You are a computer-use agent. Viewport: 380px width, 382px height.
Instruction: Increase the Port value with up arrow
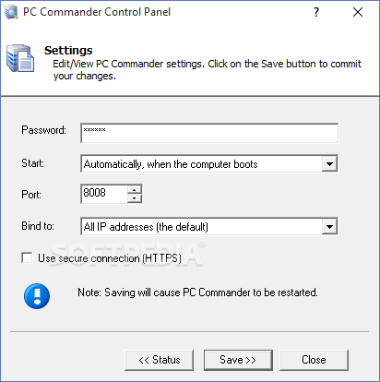135,189
